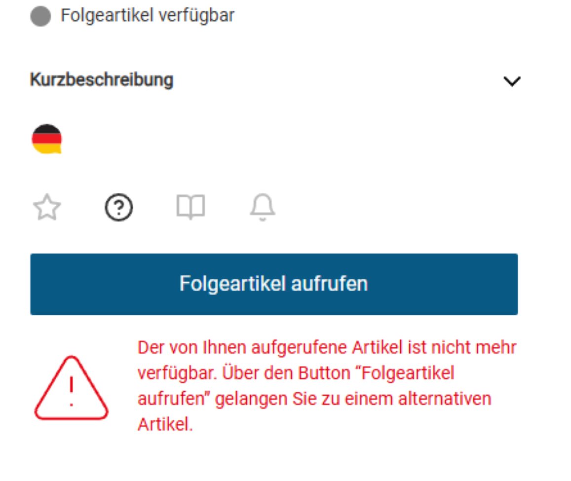Click the warning text's last line "Artikel."

point(165,424)
